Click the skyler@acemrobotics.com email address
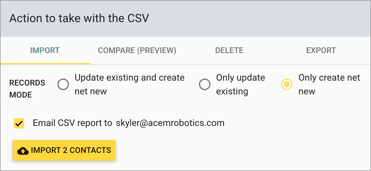371x171 pixels. (170, 123)
